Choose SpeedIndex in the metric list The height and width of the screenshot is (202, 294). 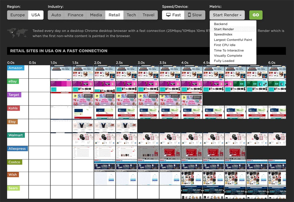223,34
